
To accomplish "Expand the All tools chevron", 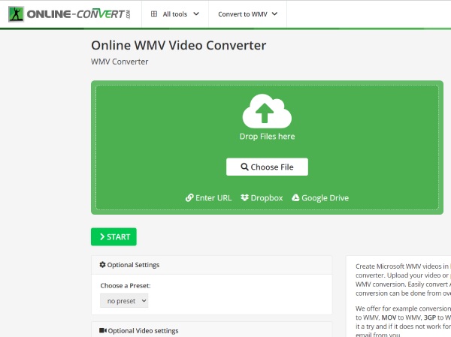I will [196, 14].
